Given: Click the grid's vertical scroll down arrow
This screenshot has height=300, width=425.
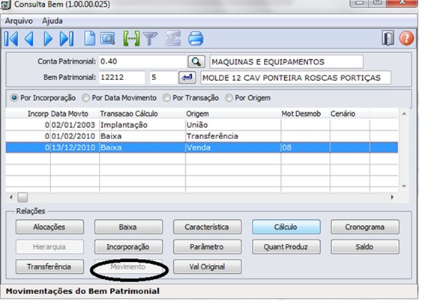Looking at the screenshot, I should click(x=404, y=186).
